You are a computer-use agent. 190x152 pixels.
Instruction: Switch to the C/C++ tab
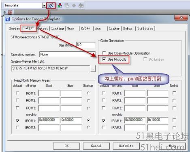click(85, 28)
